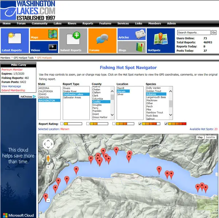The width and height of the screenshot is (219, 218).
Task: Open the Articles newspaper tile
Action: 131,34
